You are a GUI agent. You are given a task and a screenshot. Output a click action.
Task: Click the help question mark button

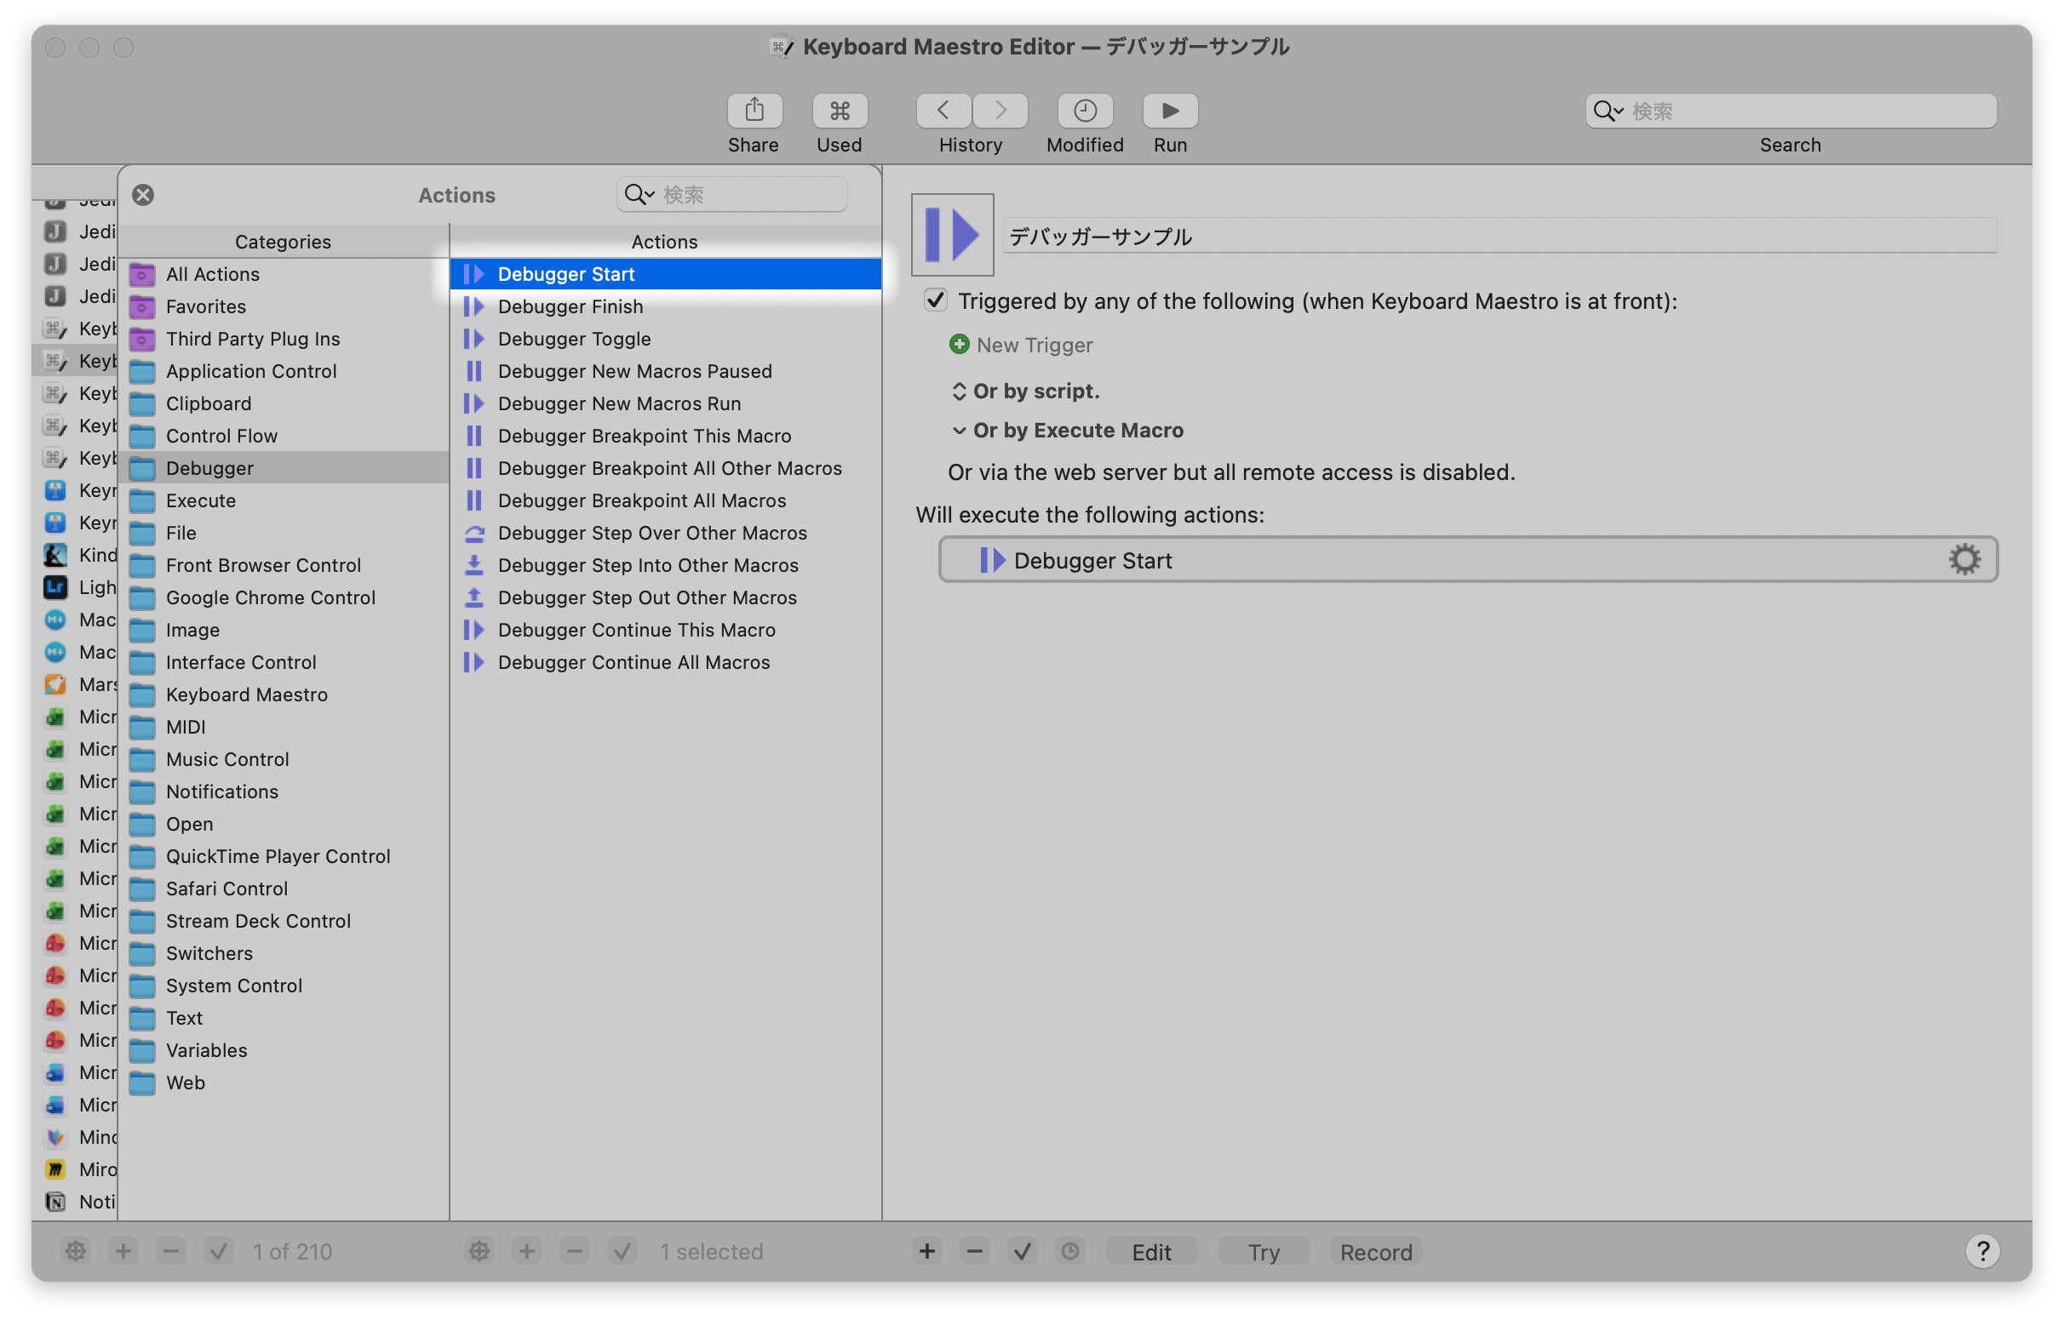(x=1981, y=1250)
